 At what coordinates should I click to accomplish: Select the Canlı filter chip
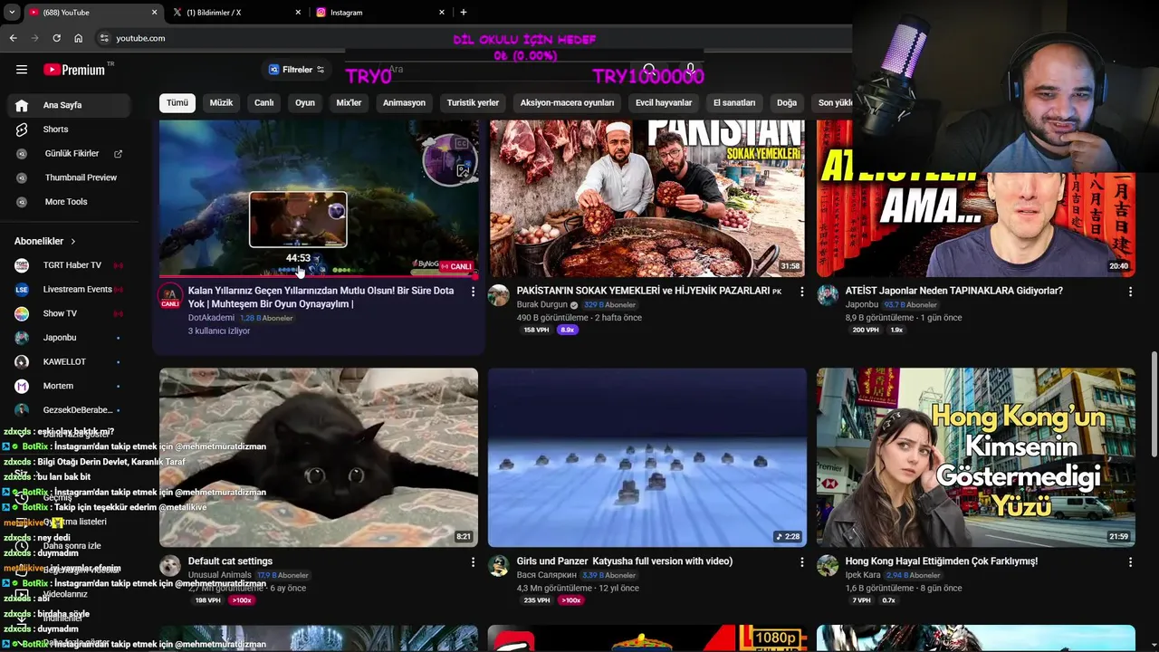click(x=263, y=103)
